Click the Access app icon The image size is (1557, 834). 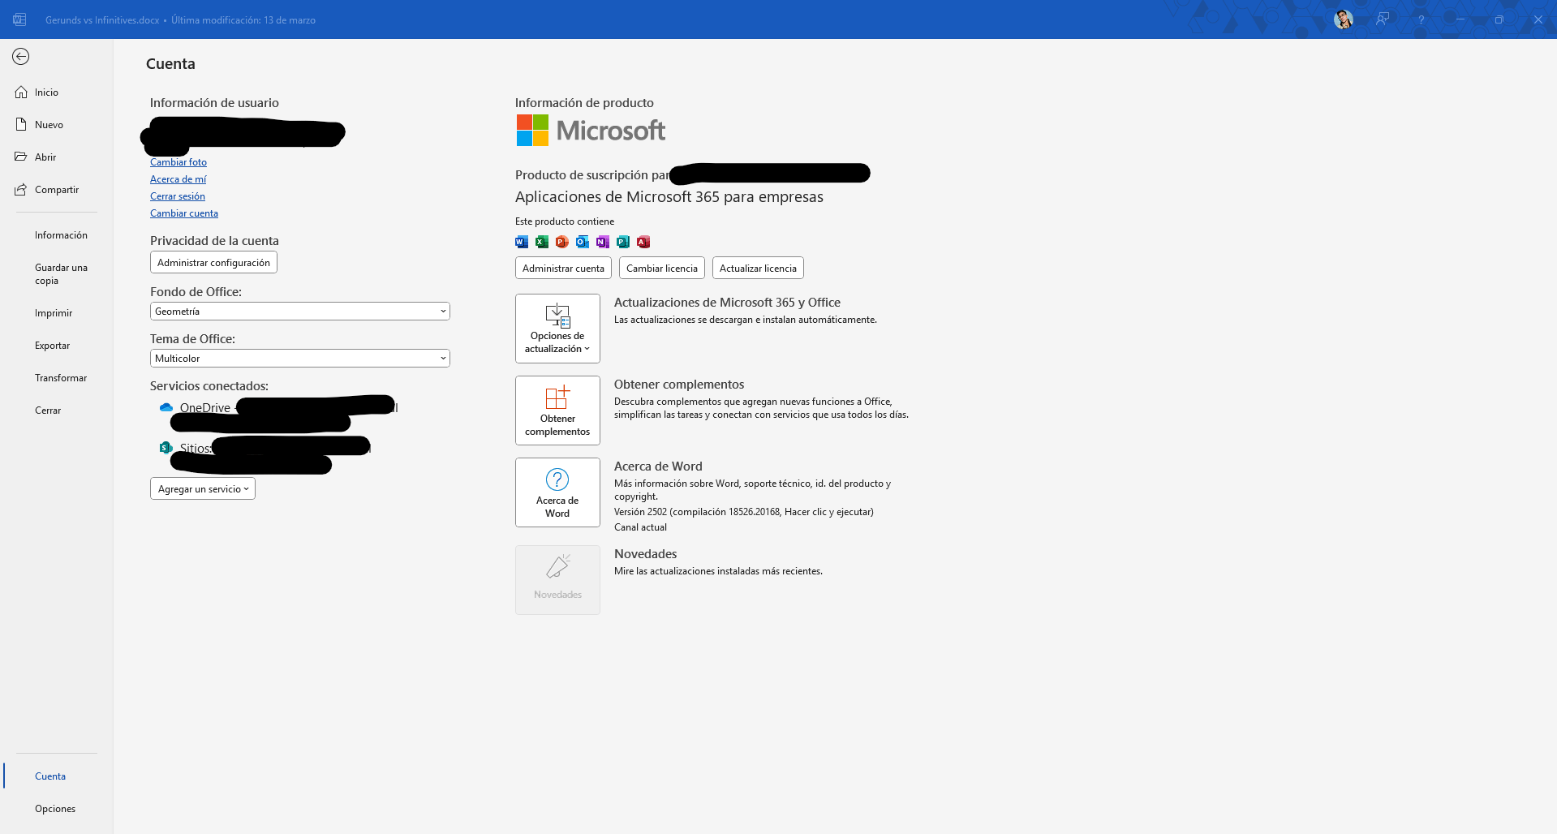[643, 242]
